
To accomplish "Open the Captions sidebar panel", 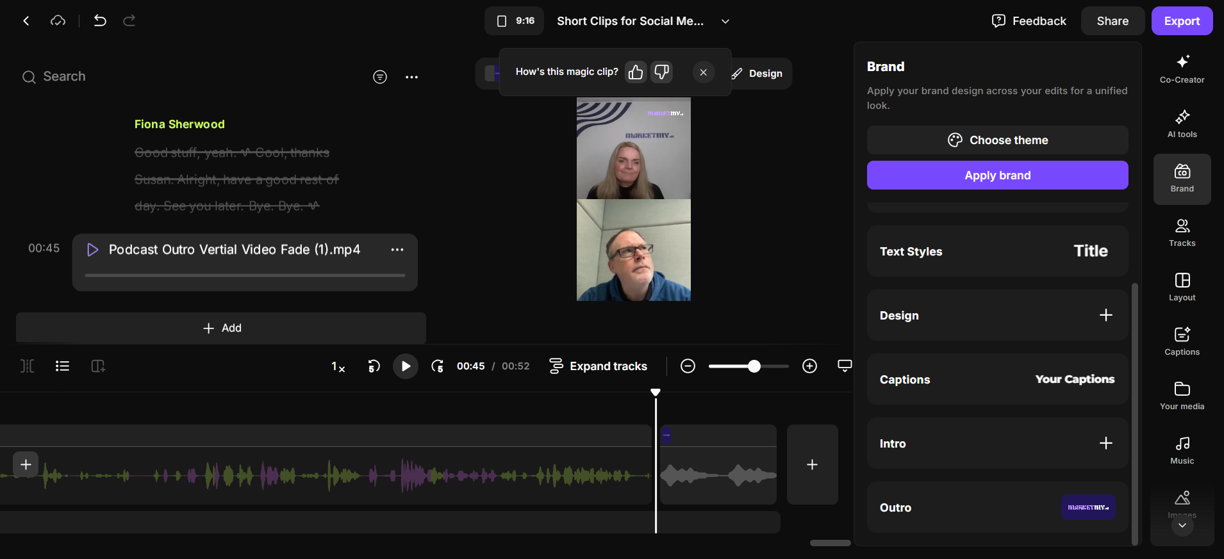I will click(1182, 342).
